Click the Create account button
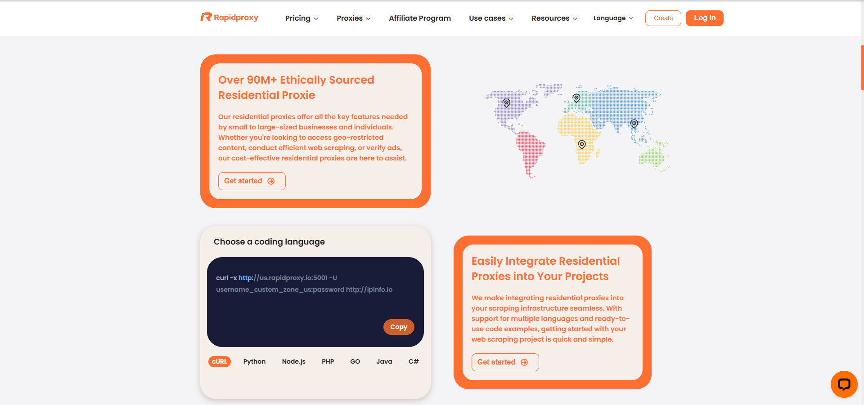This screenshot has width=864, height=405. click(x=663, y=18)
